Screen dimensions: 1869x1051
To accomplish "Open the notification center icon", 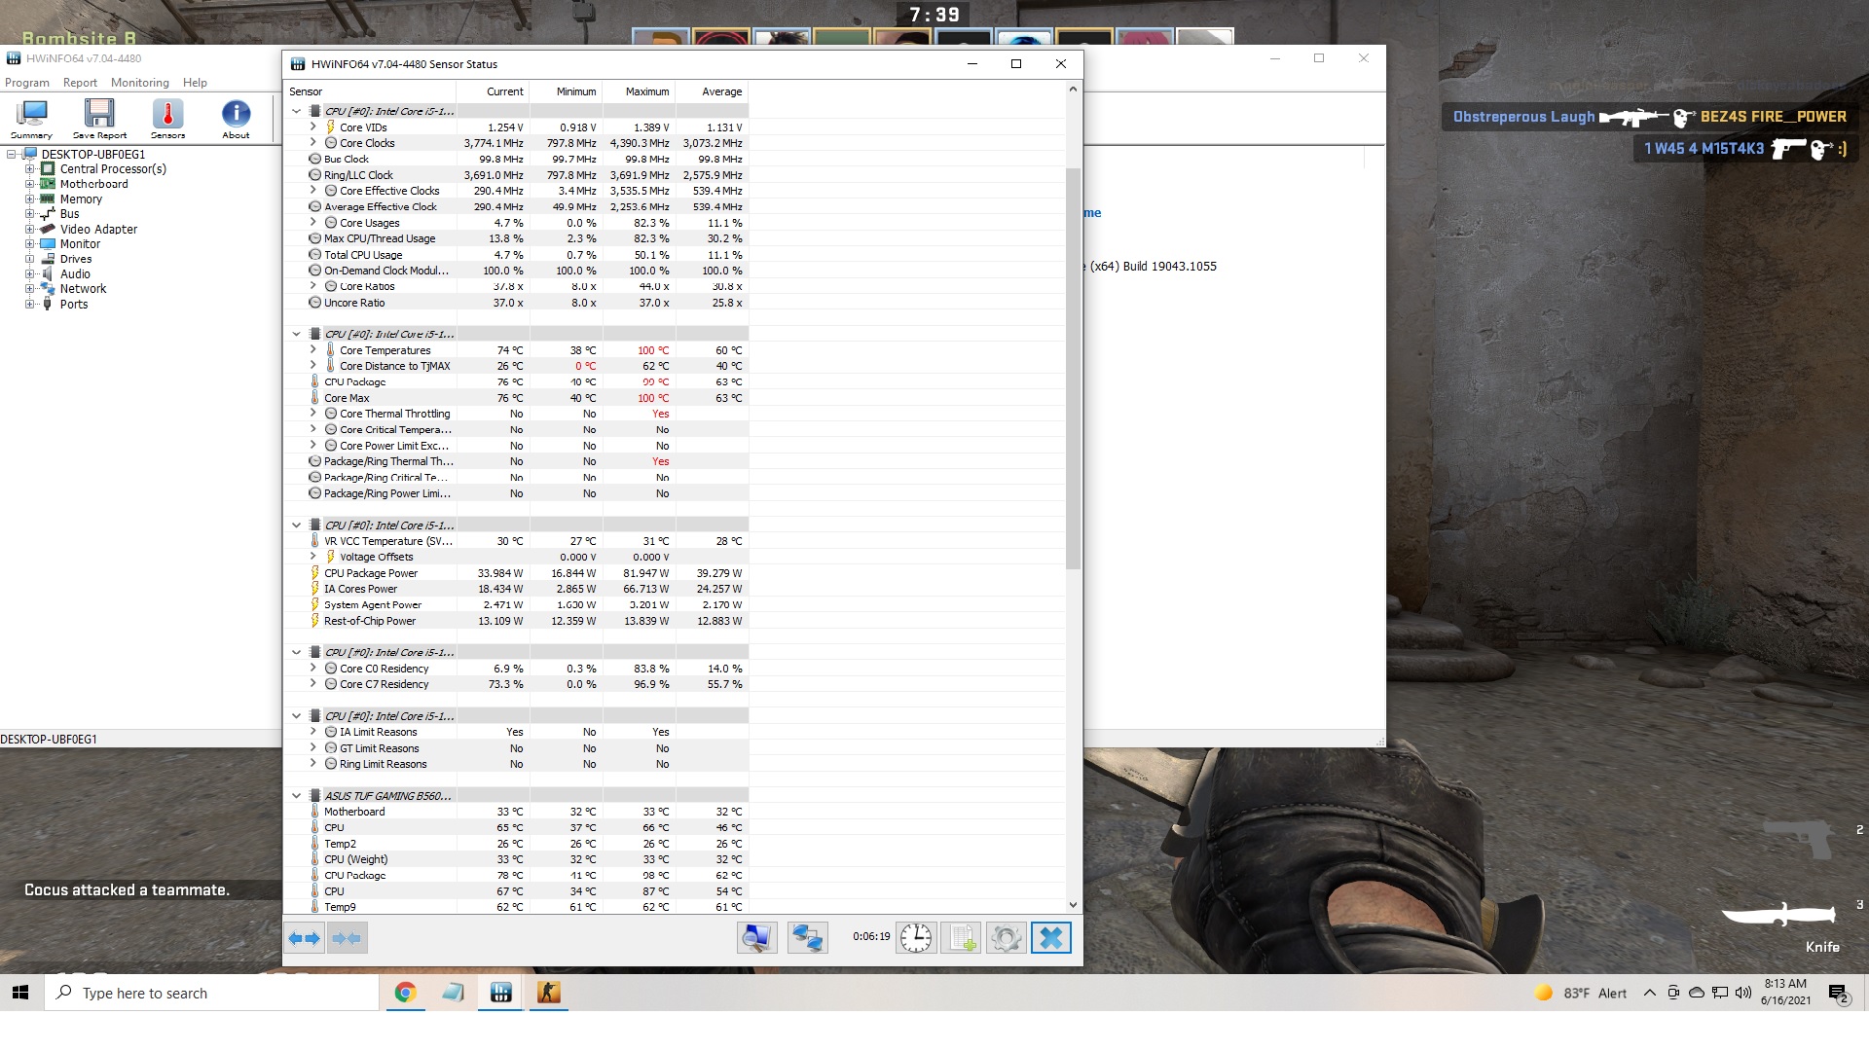I will (1839, 994).
